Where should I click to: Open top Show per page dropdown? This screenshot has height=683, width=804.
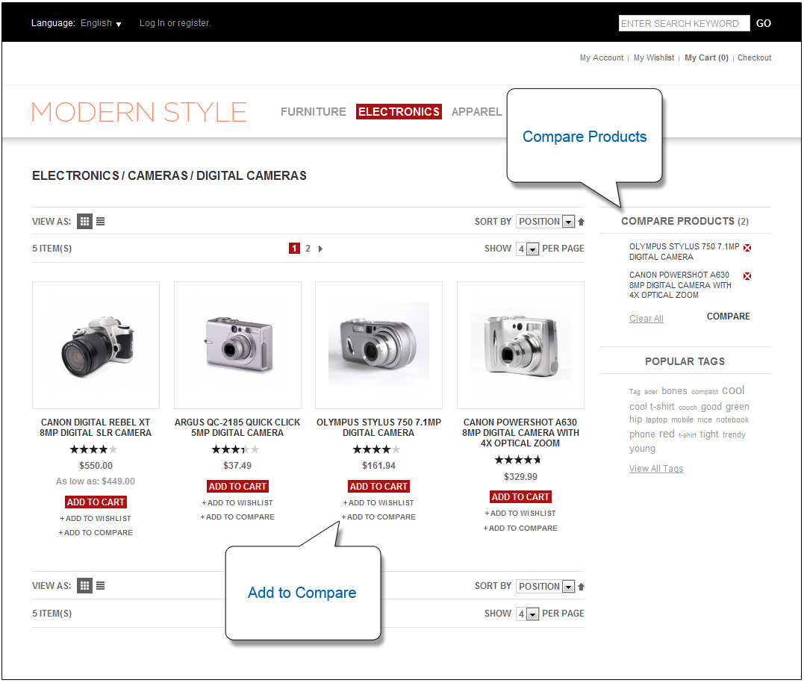pyautogui.click(x=527, y=249)
